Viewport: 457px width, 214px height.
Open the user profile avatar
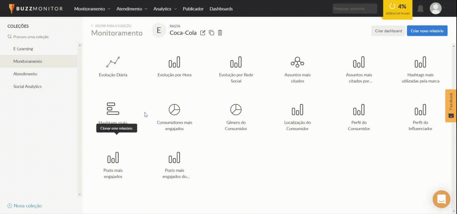click(436, 8)
